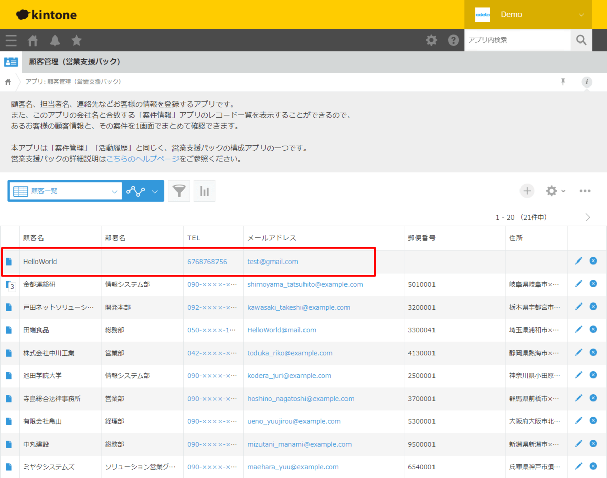
Task: Open the three-dot options menu
Action: (585, 191)
